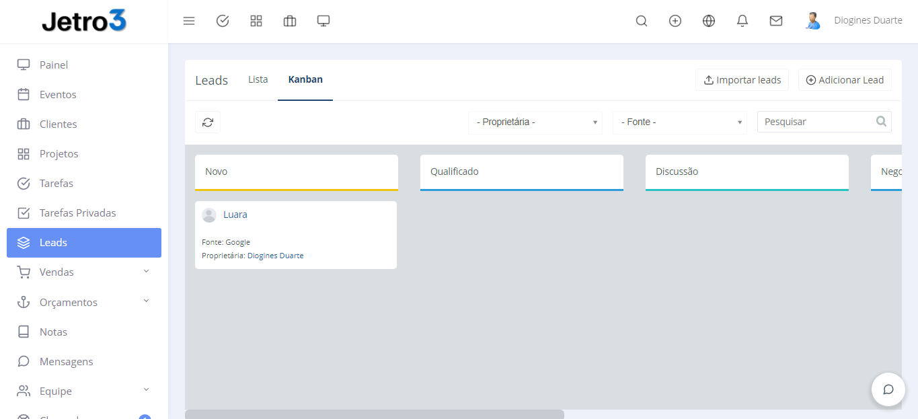The image size is (918, 419).
Task: Open the mail envelope icon
Action: [776, 21]
